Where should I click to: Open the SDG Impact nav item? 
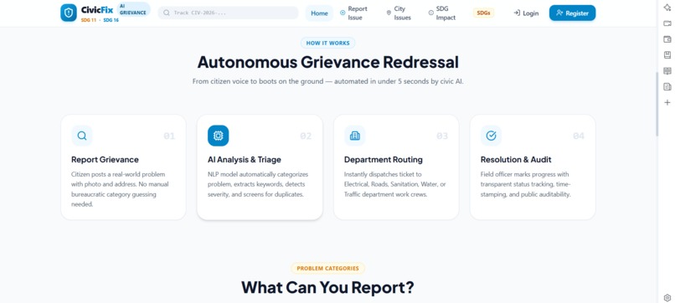(442, 13)
